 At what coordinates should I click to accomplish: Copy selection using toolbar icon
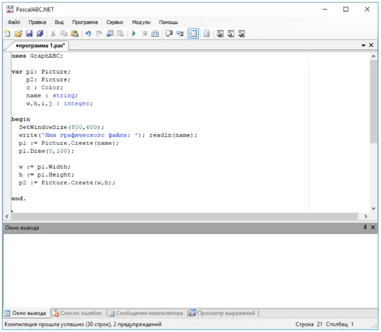63,34
